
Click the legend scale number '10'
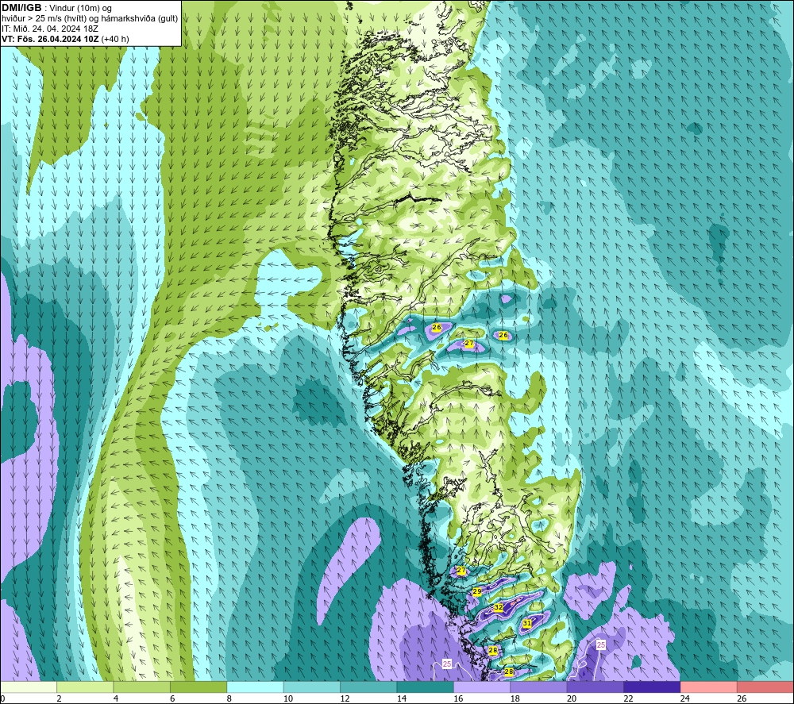288,698
